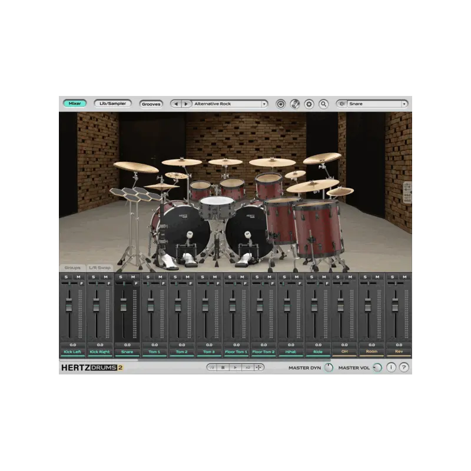The height and width of the screenshot is (471, 471).
Task: Stop groove playback in the transport
Action: click(x=223, y=367)
